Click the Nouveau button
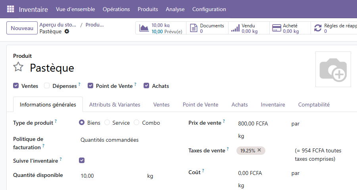Viewport: 357px width, 190px height. 22,28
